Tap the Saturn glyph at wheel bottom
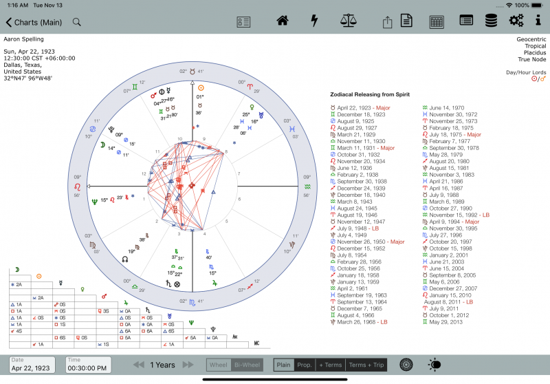The width and height of the screenshot is (550, 384). [x=168, y=283]
